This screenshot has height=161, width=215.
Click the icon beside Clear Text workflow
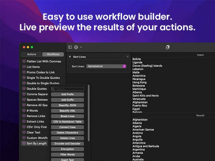tap(24, 132)
